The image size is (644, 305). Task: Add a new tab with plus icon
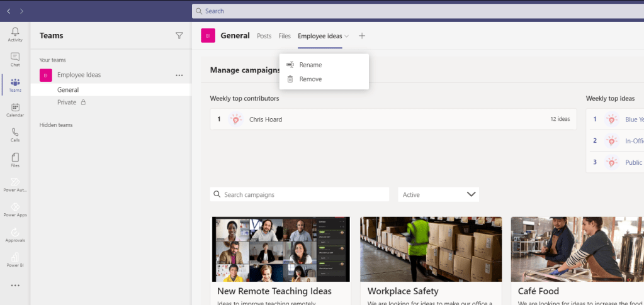(x=362, y=36)
